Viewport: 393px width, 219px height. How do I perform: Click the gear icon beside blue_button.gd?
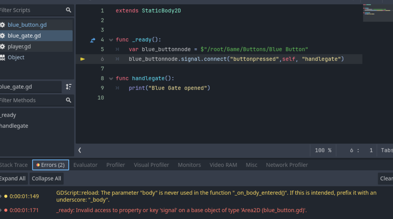point(3,25)
